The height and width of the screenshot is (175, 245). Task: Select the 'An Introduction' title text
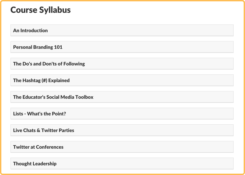click(30, 30)
